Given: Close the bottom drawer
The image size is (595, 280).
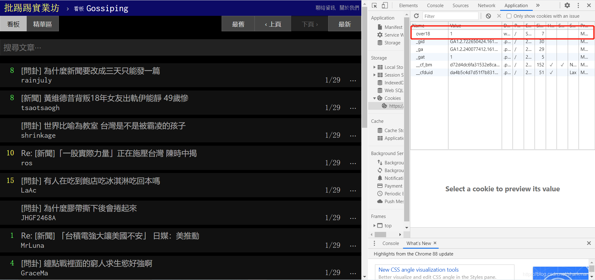Looking at the screenshot, I should coord(589,243).
